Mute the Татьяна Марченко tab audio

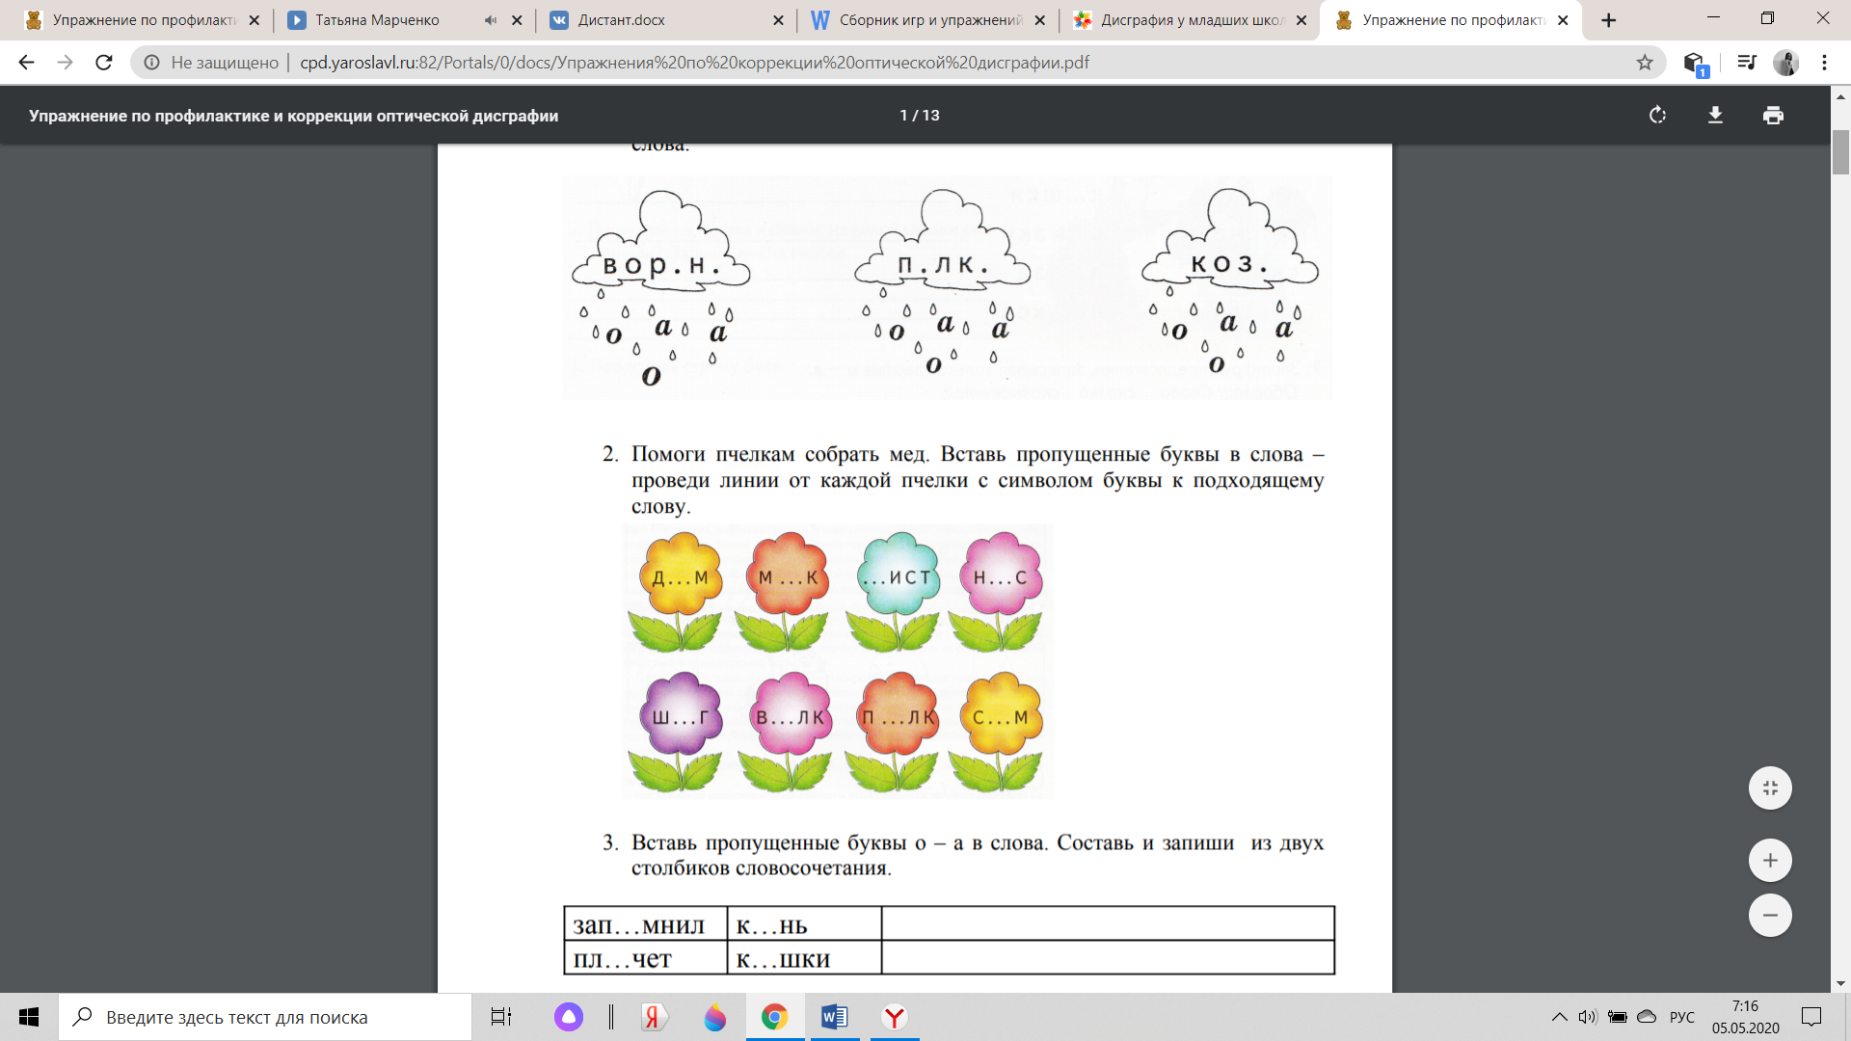[491, 20]
